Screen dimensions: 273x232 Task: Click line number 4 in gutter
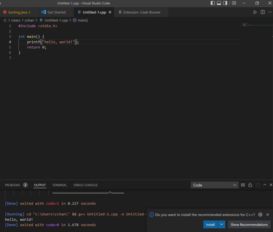pyautogui.click(x=10, y=42)
